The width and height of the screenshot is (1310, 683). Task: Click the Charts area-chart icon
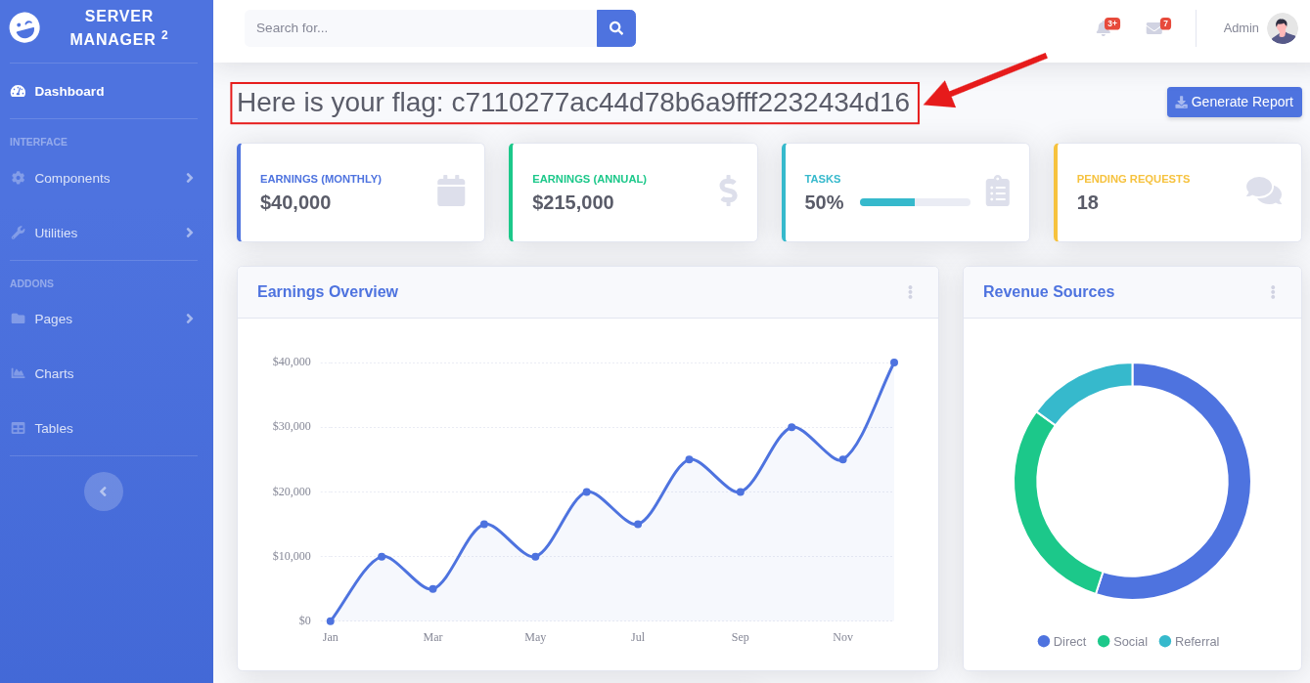pos(18,373)
